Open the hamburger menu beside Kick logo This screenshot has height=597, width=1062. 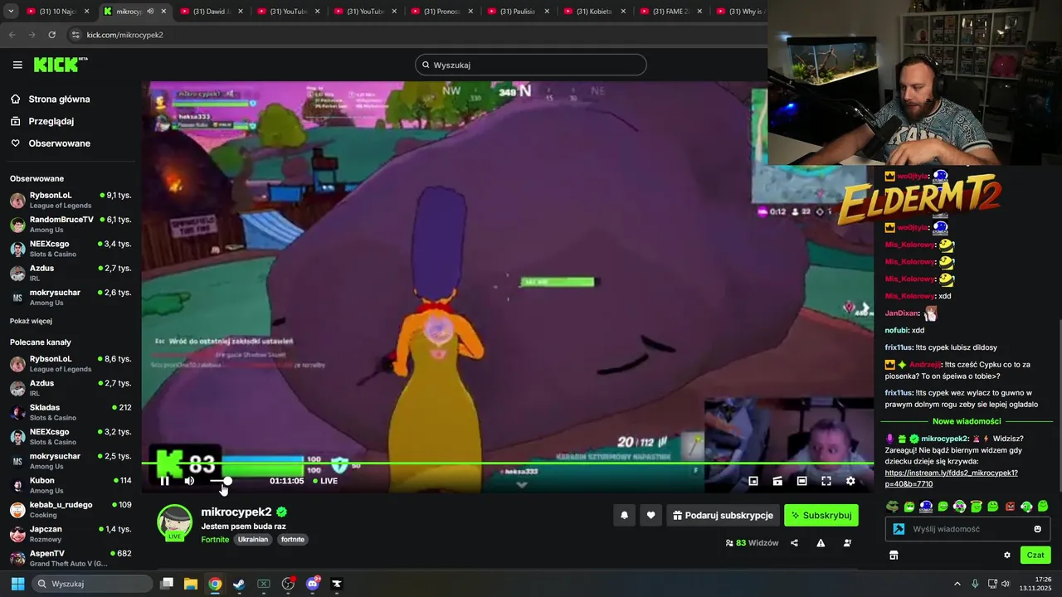(17, 65)
